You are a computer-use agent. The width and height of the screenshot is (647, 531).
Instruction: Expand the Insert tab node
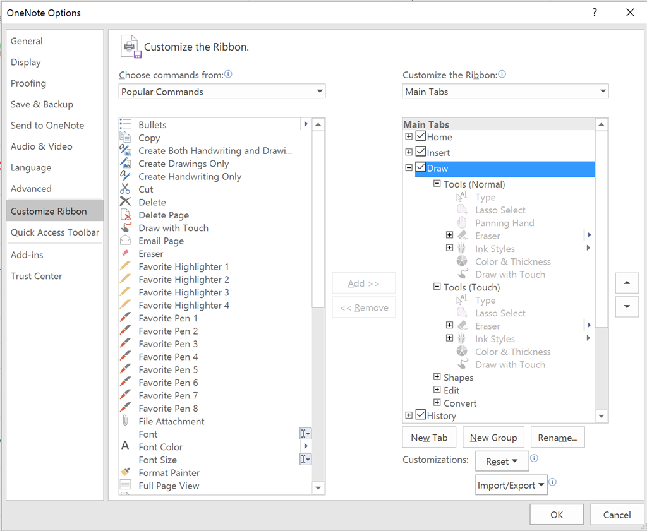click(409, 152)
